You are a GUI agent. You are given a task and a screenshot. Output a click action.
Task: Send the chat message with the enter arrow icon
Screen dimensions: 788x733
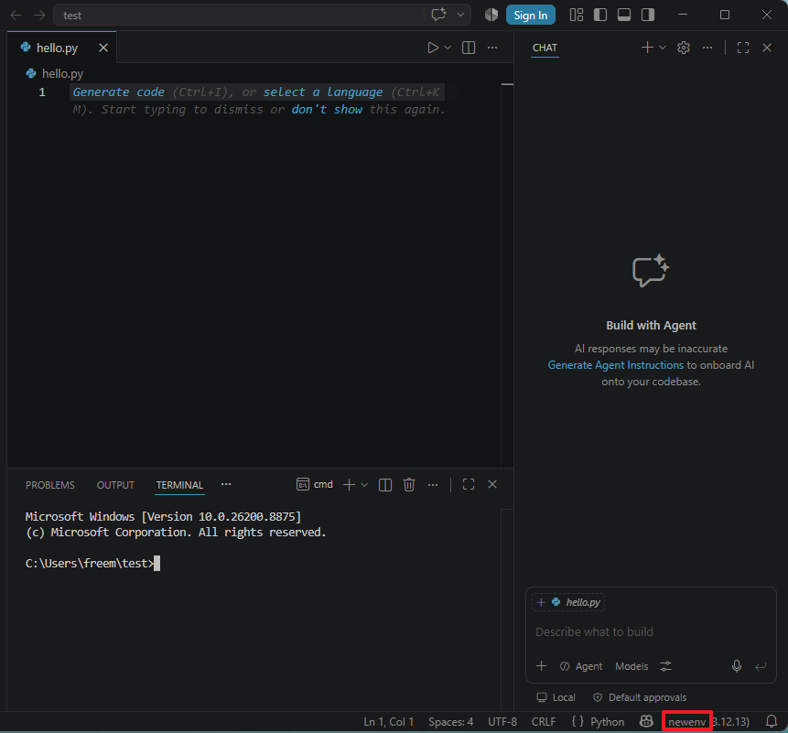(x=761, y=667)
